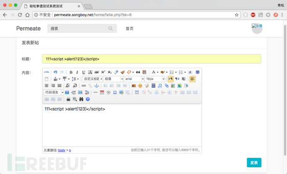Pick font color with A icon
287x174 pixels.
pos(153,72)
